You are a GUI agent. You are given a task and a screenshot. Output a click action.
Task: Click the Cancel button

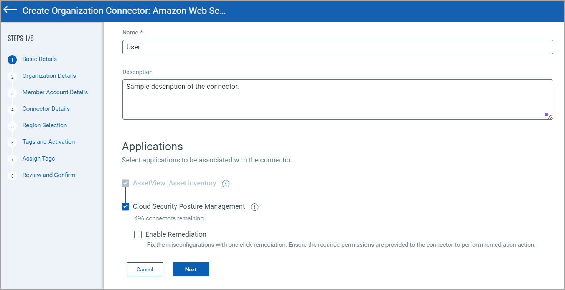[145, 269]
